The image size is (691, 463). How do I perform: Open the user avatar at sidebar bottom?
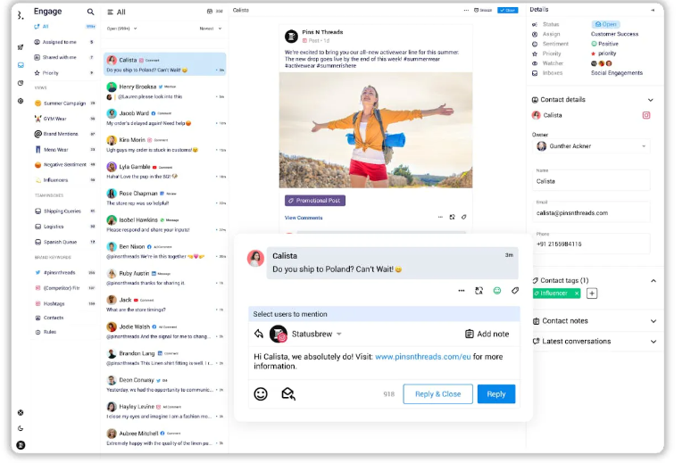(21, 445)
